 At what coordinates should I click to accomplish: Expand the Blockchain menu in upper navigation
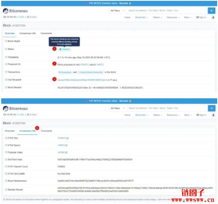click(x=141, y=18)
